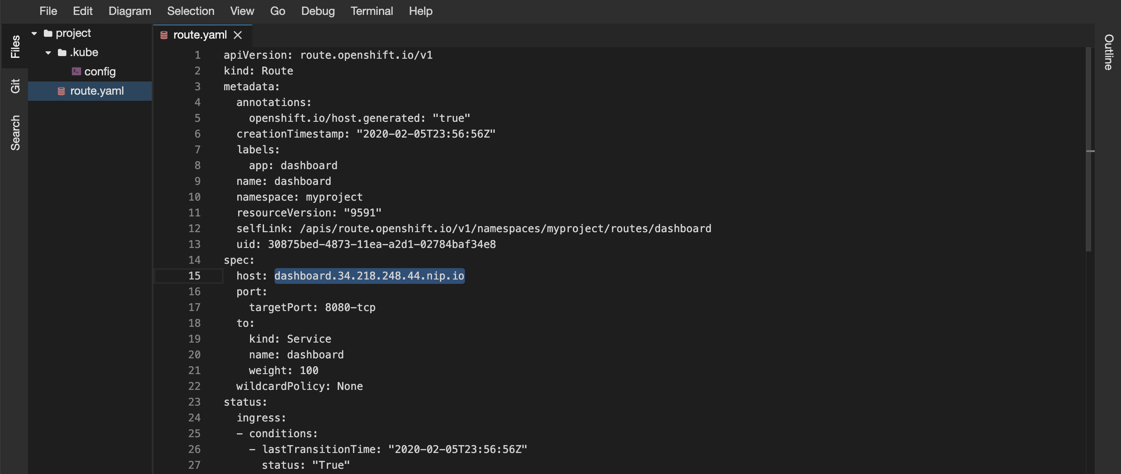Select config file in file tree
This screenshot has width=1121, height=474.
[x=100, y=71]
